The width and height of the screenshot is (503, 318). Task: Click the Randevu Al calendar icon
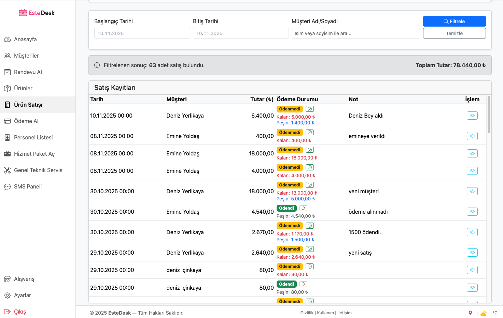pos(7,72)
